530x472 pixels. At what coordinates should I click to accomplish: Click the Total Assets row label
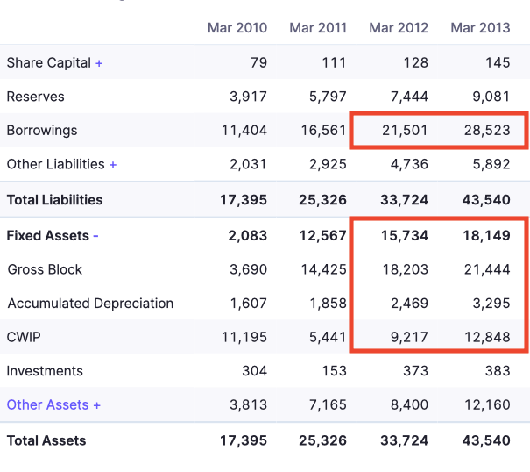click(x=46, y=440)
